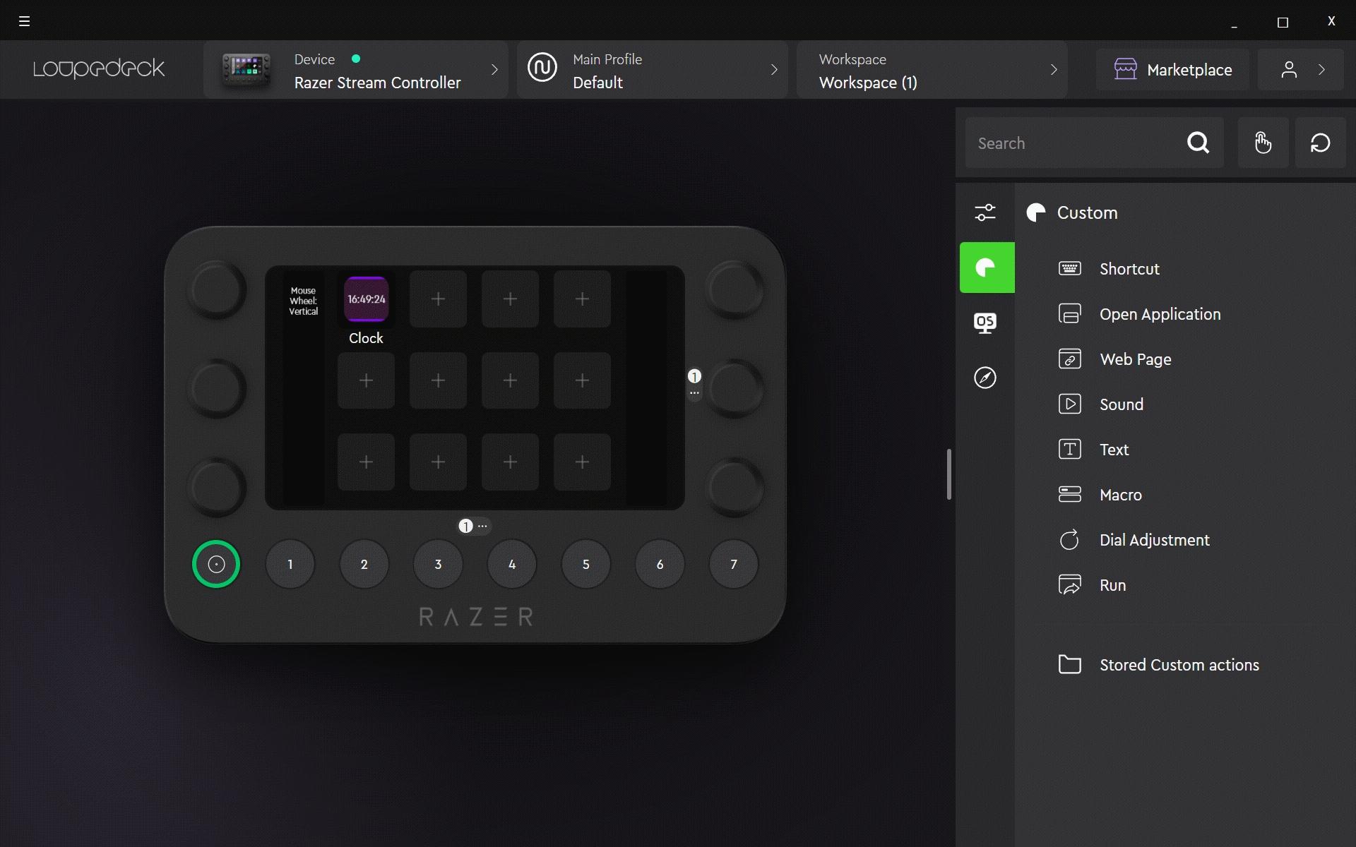
Task: Click the Razer Stream Controller device thumbnail
Action: [246, 69]
